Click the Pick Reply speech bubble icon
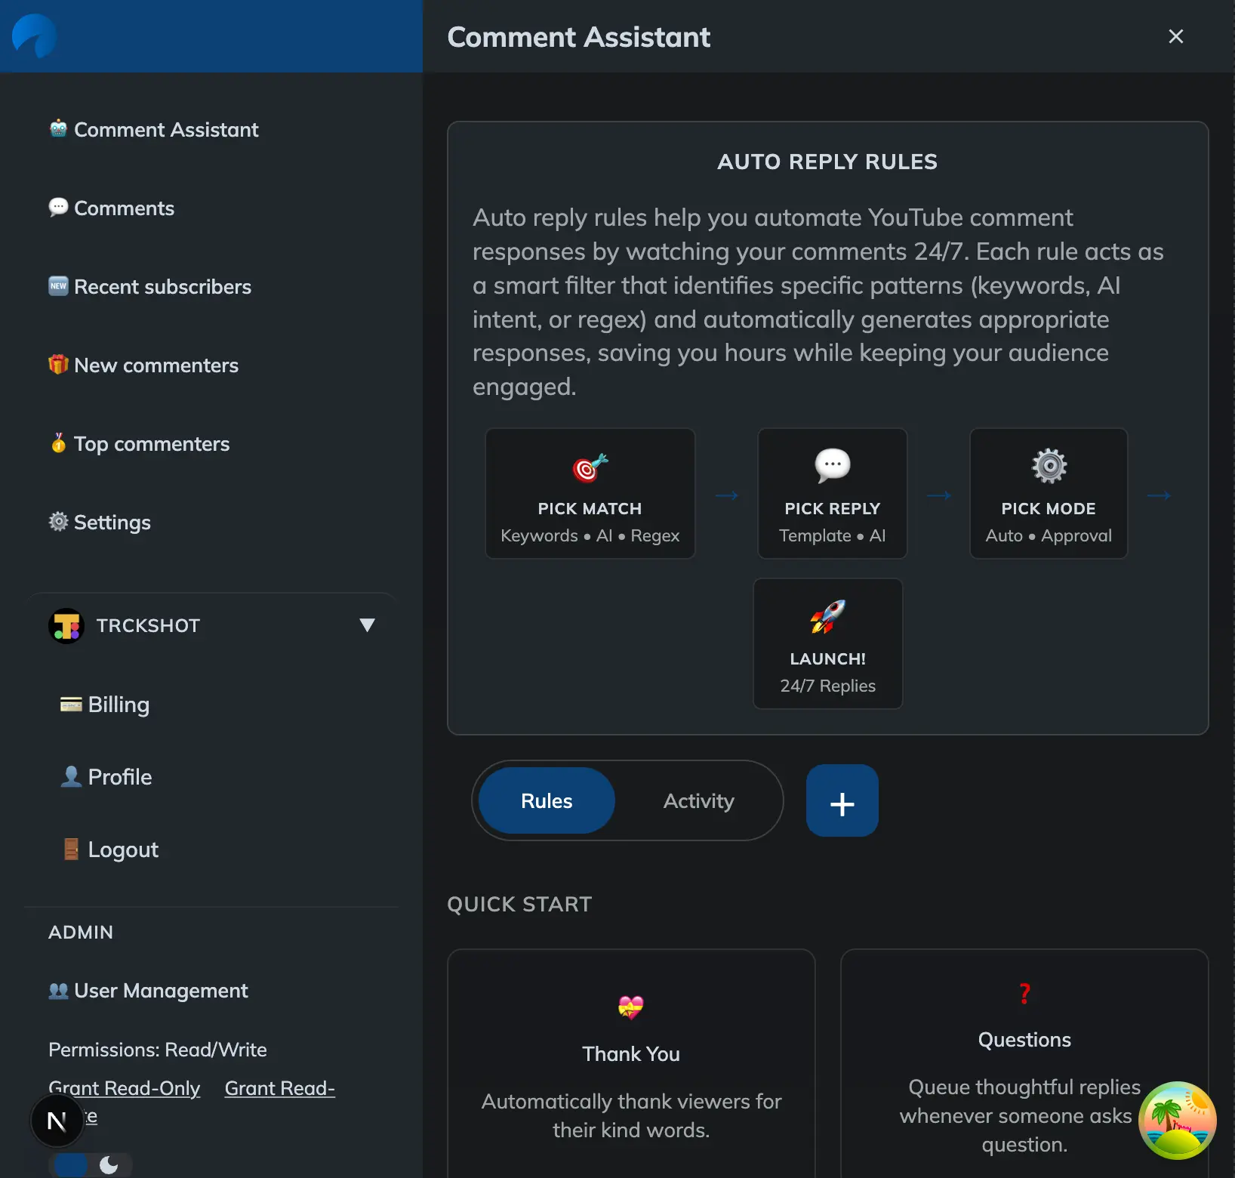The image size is (1235, 1178). point(832,466)
